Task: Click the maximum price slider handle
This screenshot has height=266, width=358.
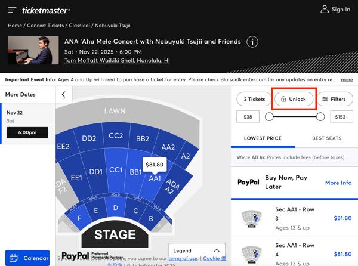Action: pos(320,117)
